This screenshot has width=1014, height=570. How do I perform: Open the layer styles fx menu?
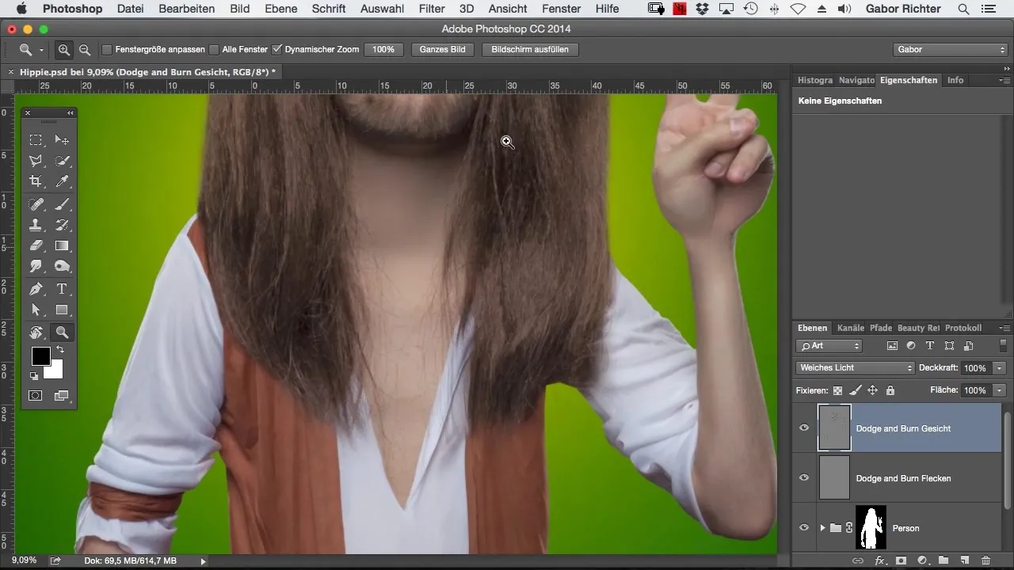coord(879,560)
